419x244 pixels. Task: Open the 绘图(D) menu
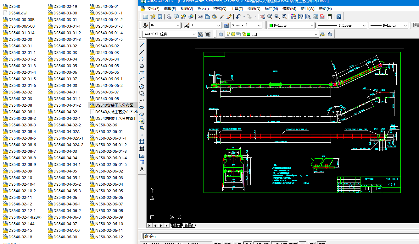coord(254,9)
